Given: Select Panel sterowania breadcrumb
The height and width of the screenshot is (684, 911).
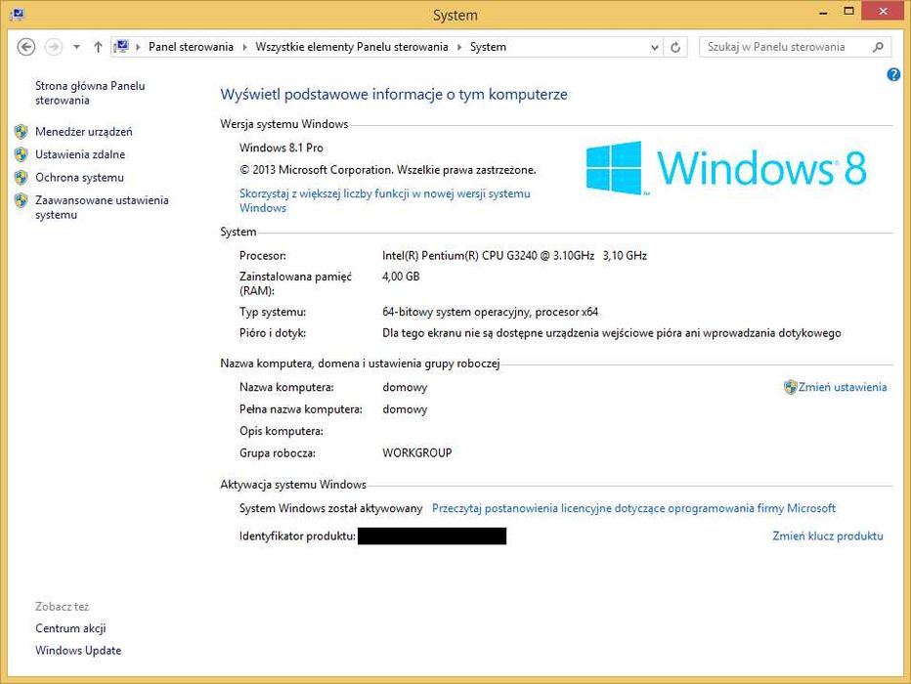Looking at the screenshot, I should (x=191, y=47).
